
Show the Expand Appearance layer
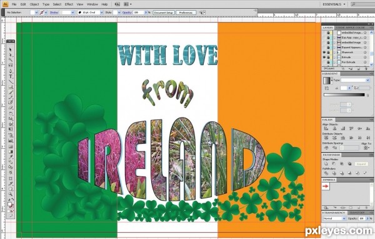324,48
